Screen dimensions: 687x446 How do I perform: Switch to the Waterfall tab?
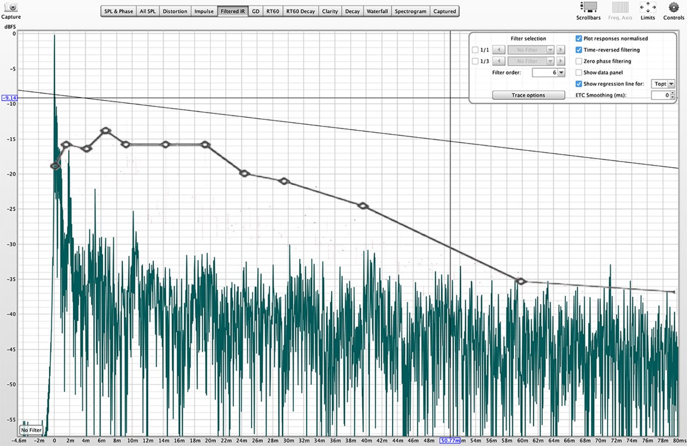[x=377, y=11]
